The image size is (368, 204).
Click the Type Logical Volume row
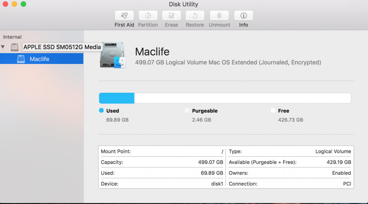coord(290,152)
